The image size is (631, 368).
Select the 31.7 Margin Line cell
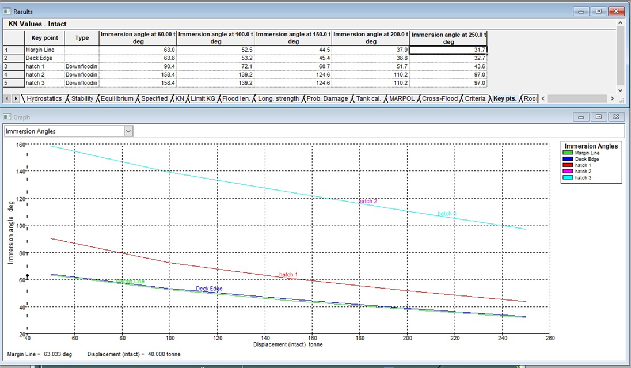448,50
